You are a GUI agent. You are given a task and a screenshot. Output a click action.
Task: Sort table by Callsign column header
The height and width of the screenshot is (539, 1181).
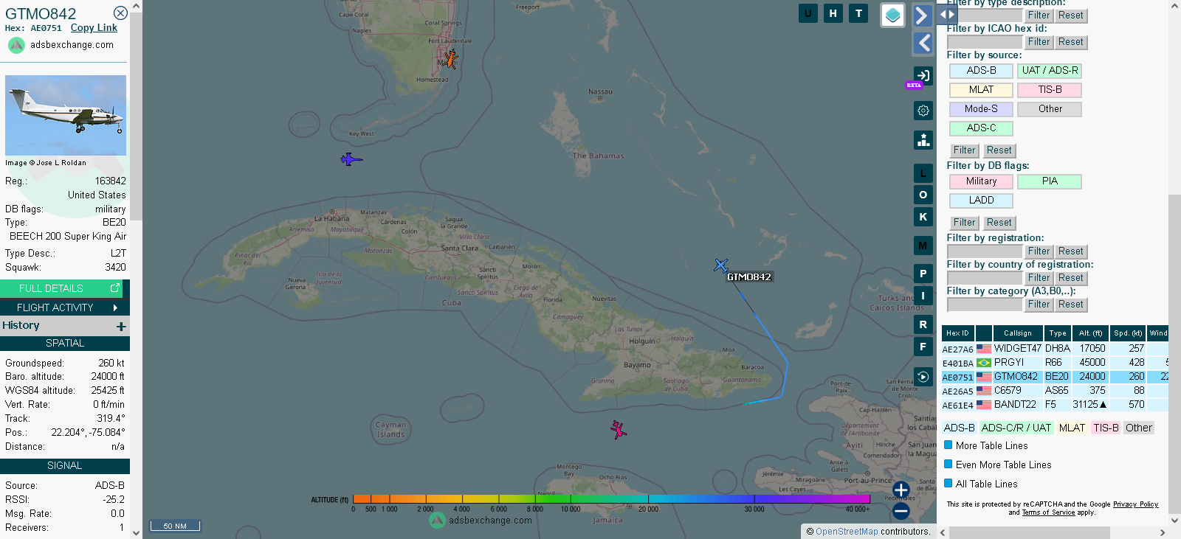coord(1017,333)
